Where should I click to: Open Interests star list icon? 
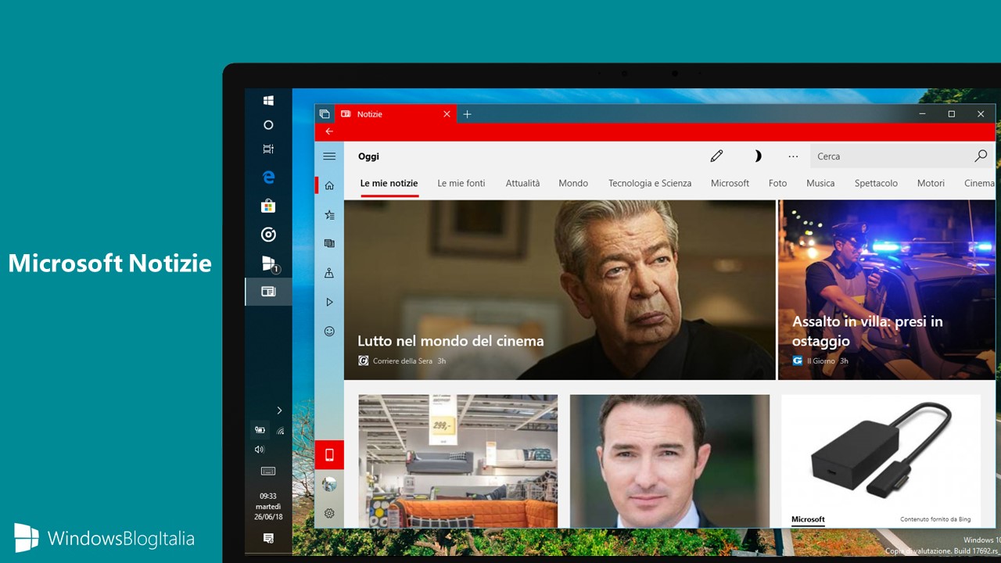tap(329, 215)
